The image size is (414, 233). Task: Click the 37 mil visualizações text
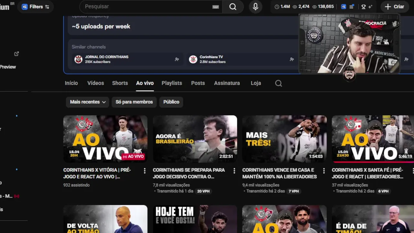tap(350, 185)
